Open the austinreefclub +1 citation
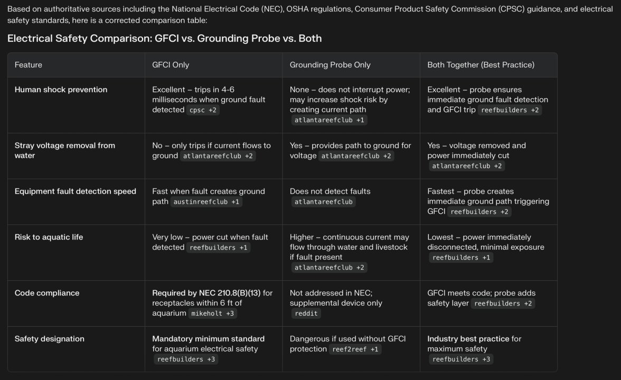 206,202
